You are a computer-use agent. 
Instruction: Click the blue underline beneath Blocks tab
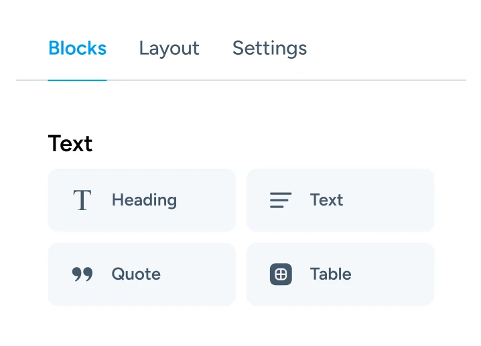[x=77, y=80]
